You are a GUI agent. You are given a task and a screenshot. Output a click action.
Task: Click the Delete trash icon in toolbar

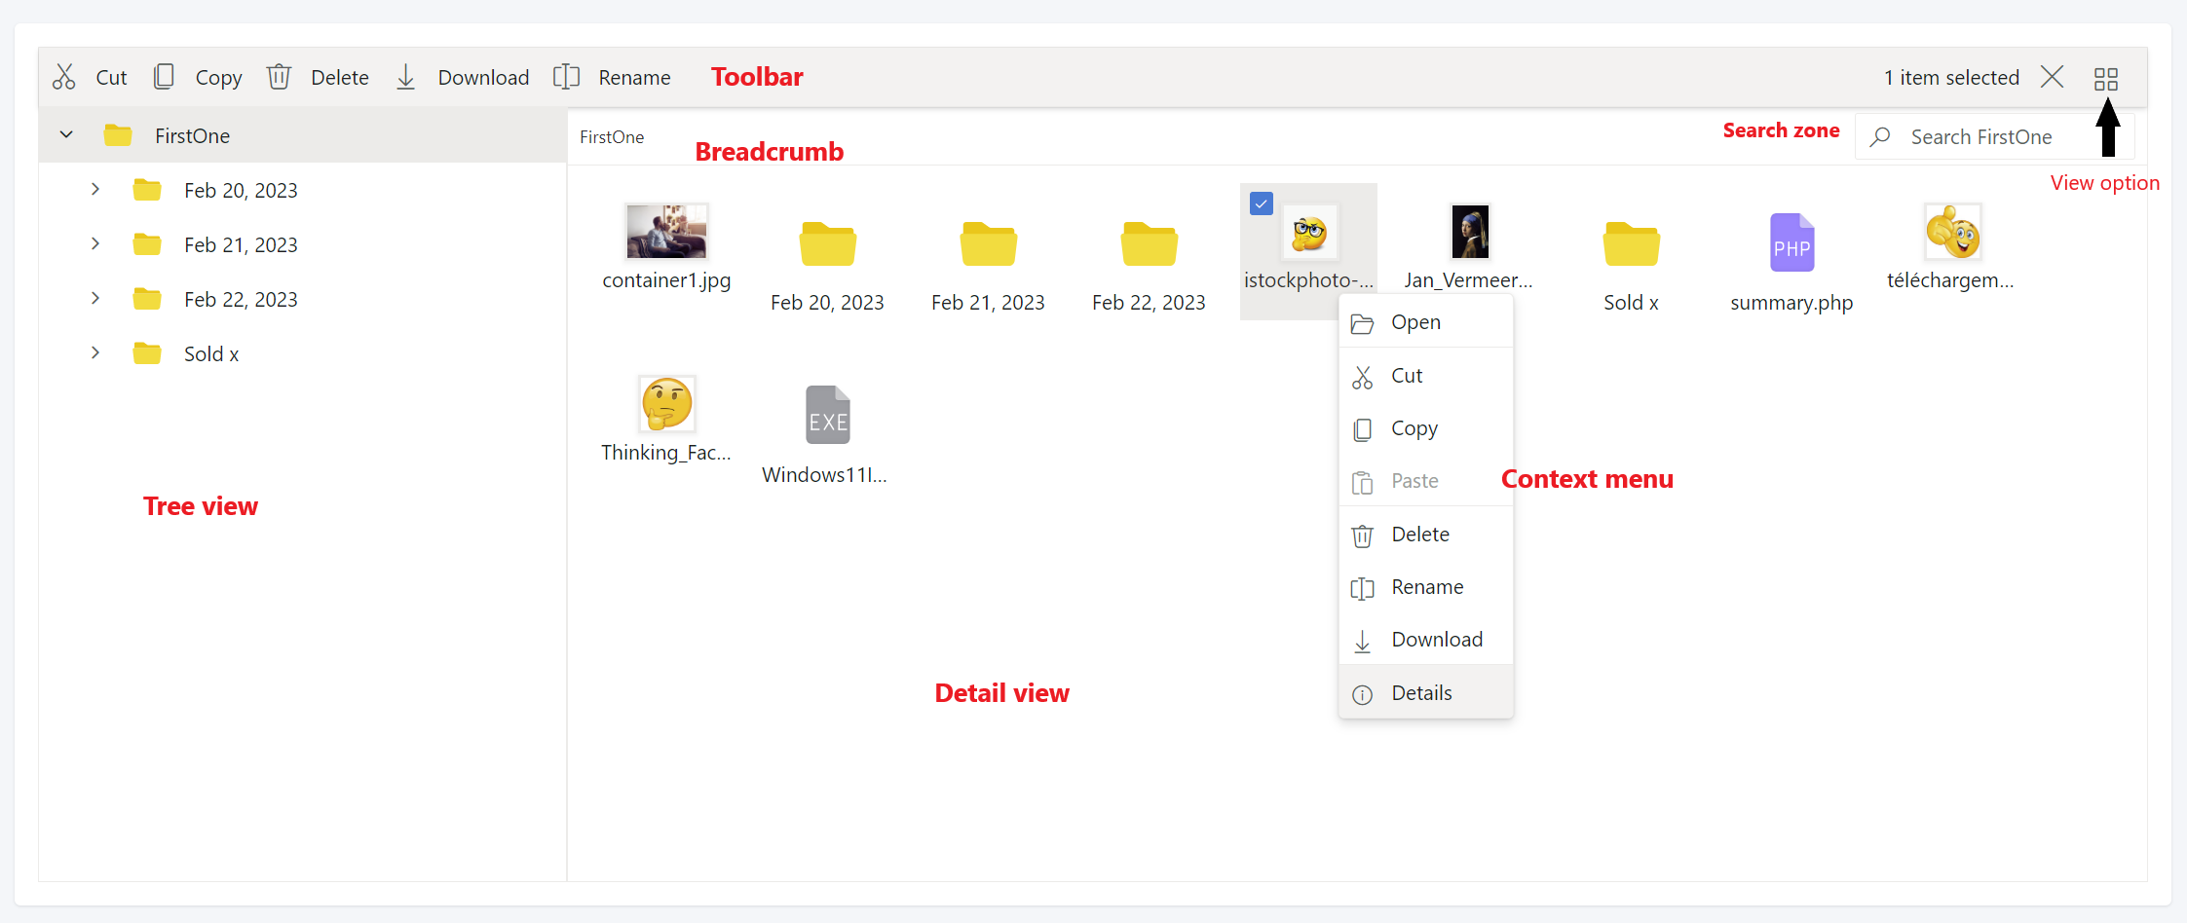pos(279,77)
